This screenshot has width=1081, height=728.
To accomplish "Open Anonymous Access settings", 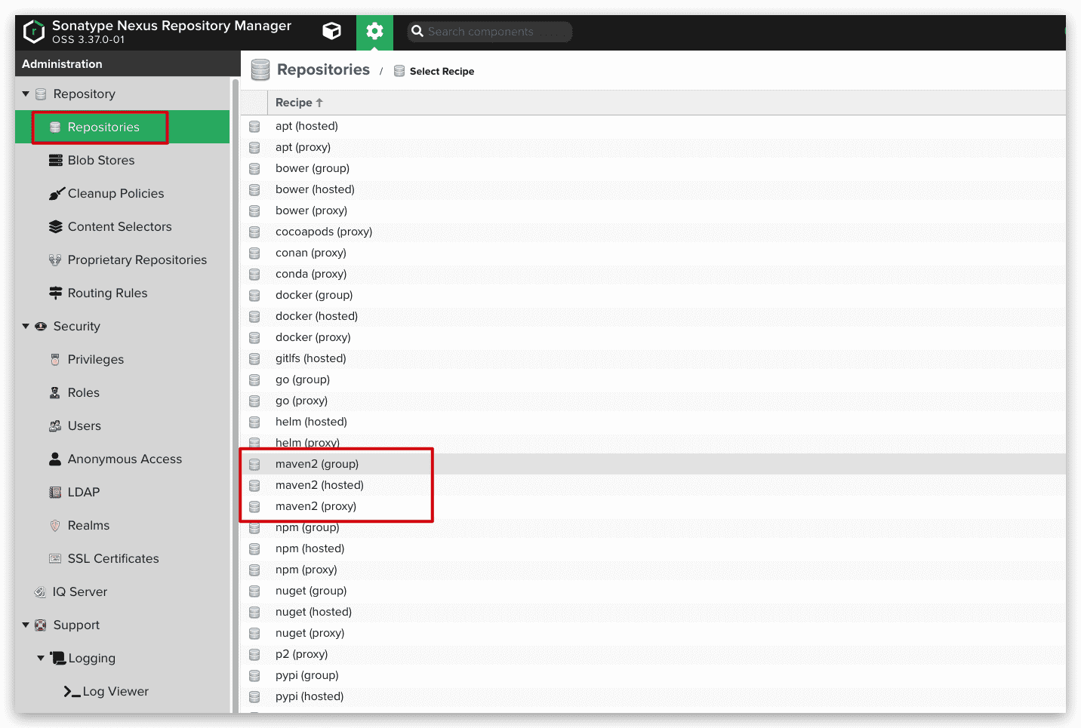I will [x=125, y=459].
